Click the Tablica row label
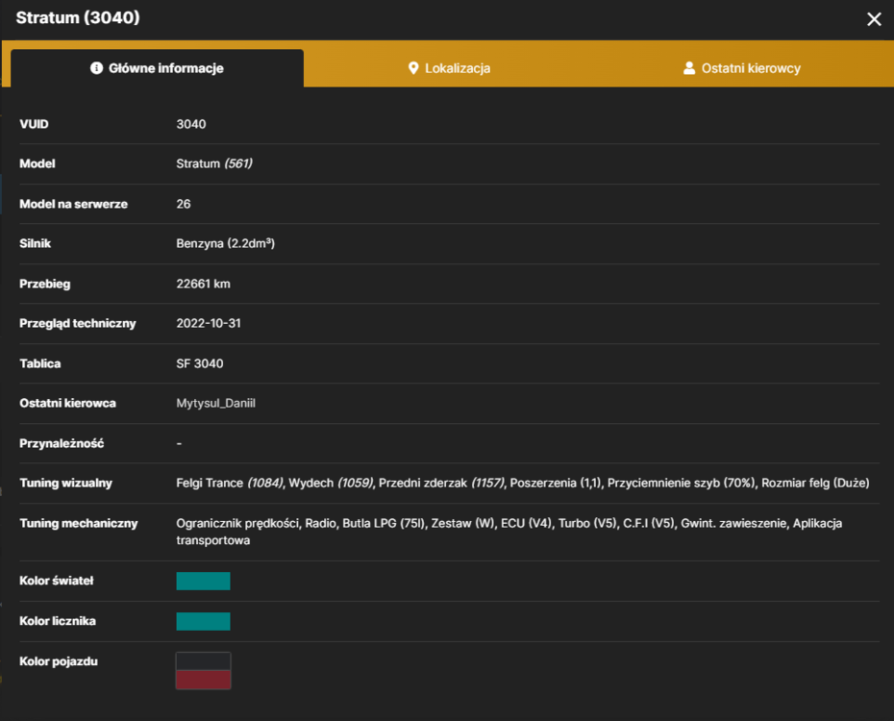The image size is (894, 721). click(x=40, y=363)
